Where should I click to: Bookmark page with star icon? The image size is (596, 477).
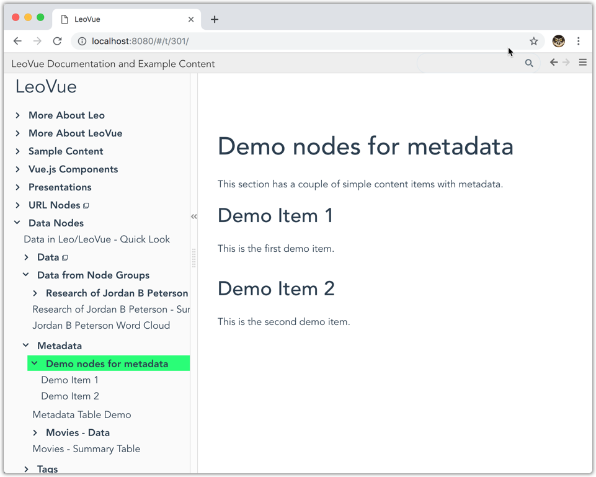(x=534, y=41)
